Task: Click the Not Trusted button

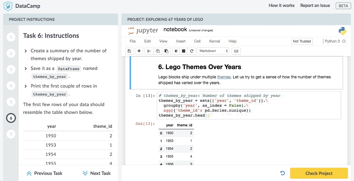Action: tap(302, 41)
